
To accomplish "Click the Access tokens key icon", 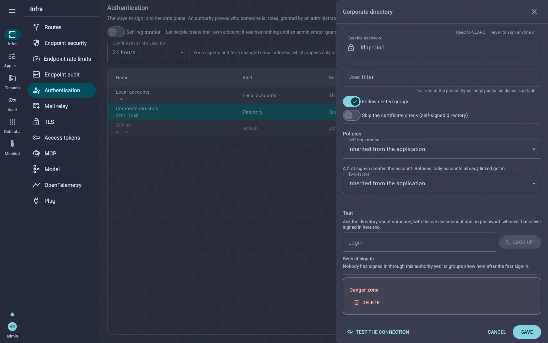I will pos(36,138).
